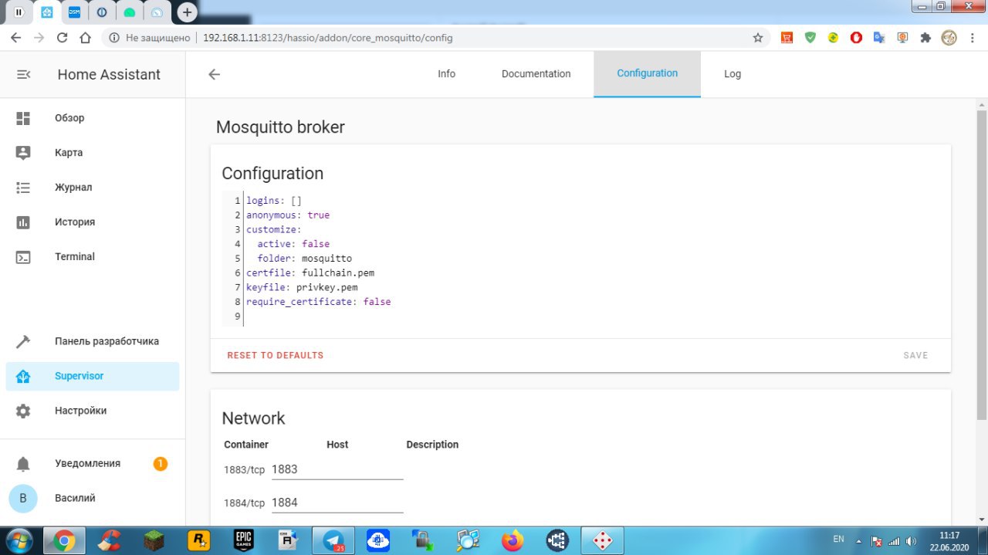Collapse the Home Assistant sidebar menu
Viewport: 988px width, 555px height.
[x=23, y=74]
